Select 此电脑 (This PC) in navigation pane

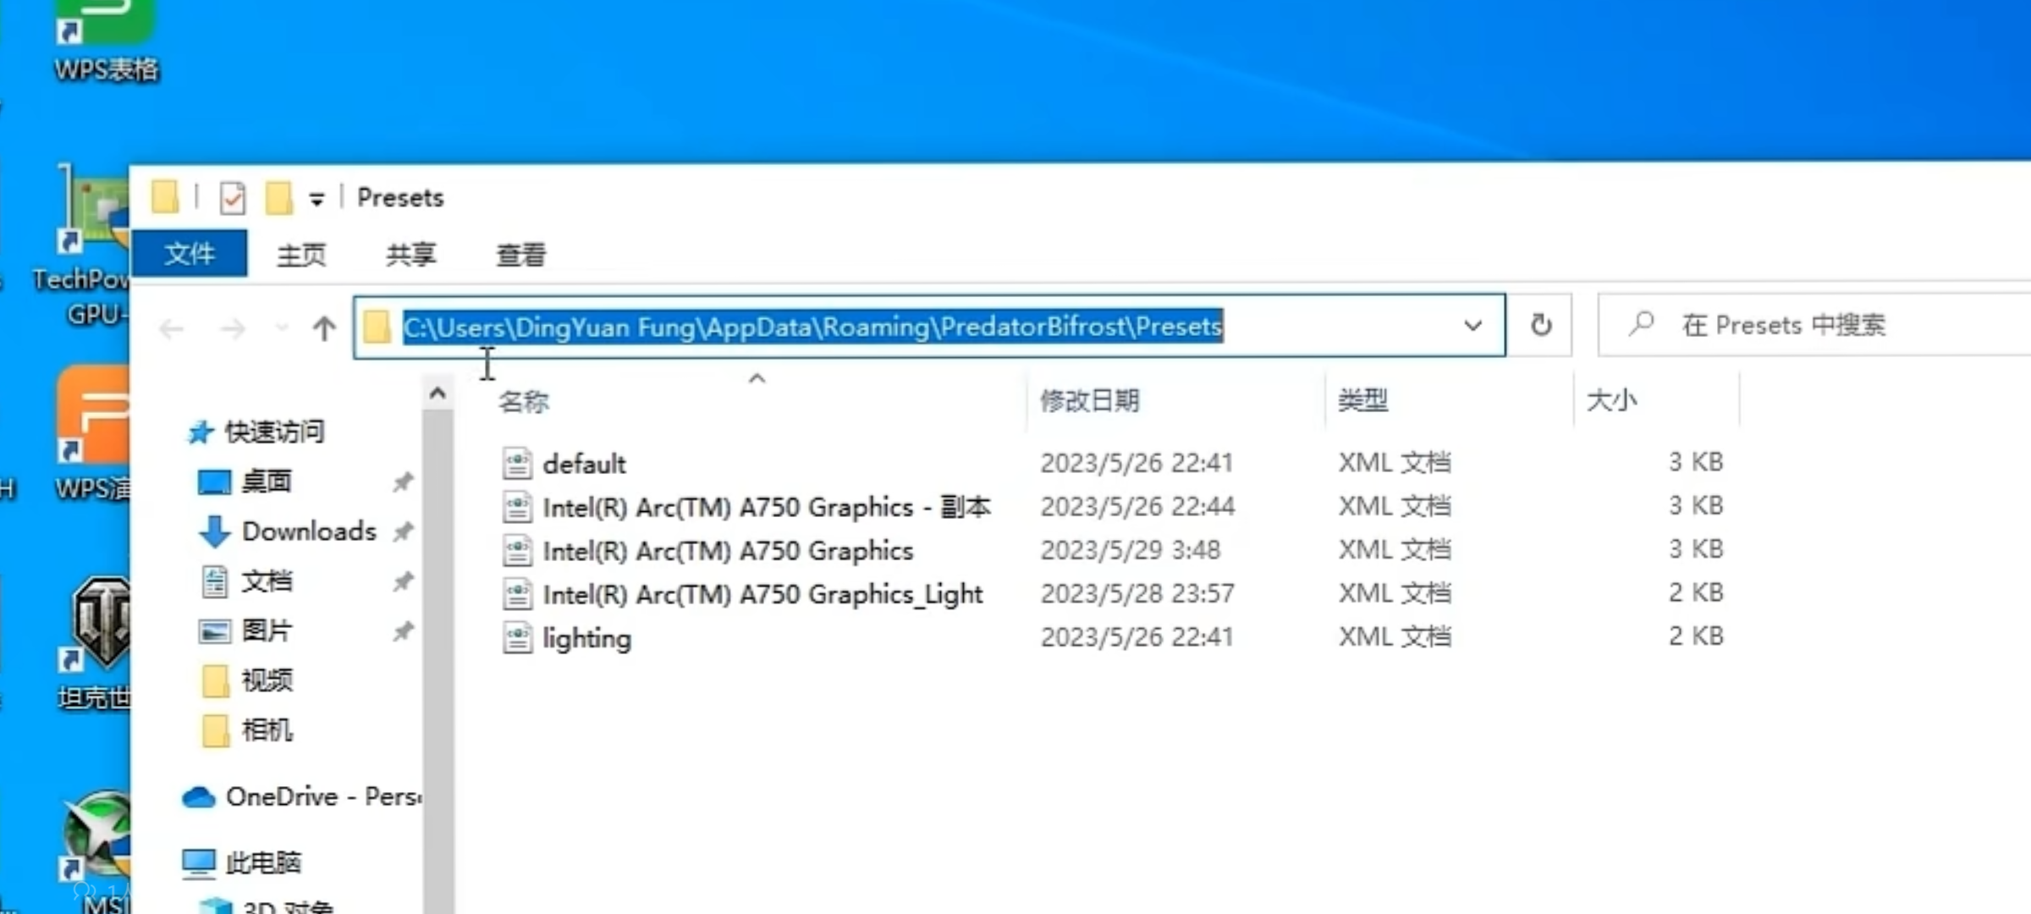click(262, 862)
